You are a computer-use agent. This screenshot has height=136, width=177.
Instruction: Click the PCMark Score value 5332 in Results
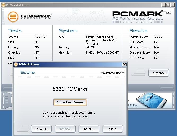(x=158, y=36)
